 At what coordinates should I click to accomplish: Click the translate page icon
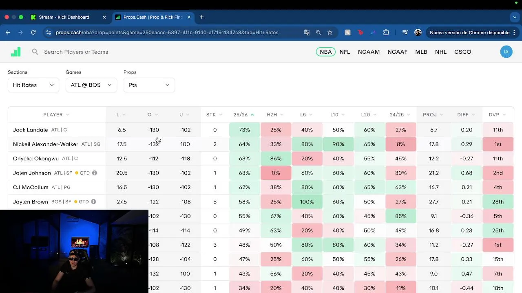[x=307, y=33]
